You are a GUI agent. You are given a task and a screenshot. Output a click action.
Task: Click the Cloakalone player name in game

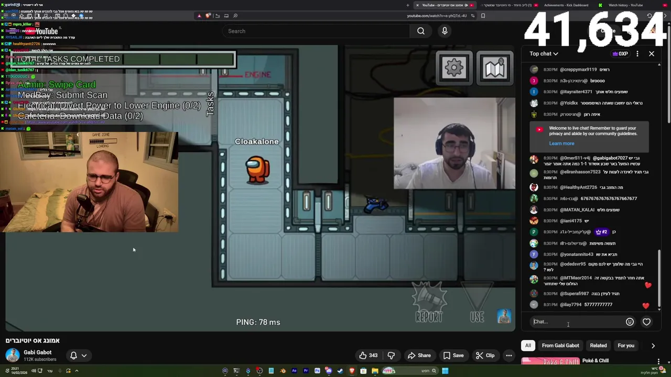tap(257, 141)
